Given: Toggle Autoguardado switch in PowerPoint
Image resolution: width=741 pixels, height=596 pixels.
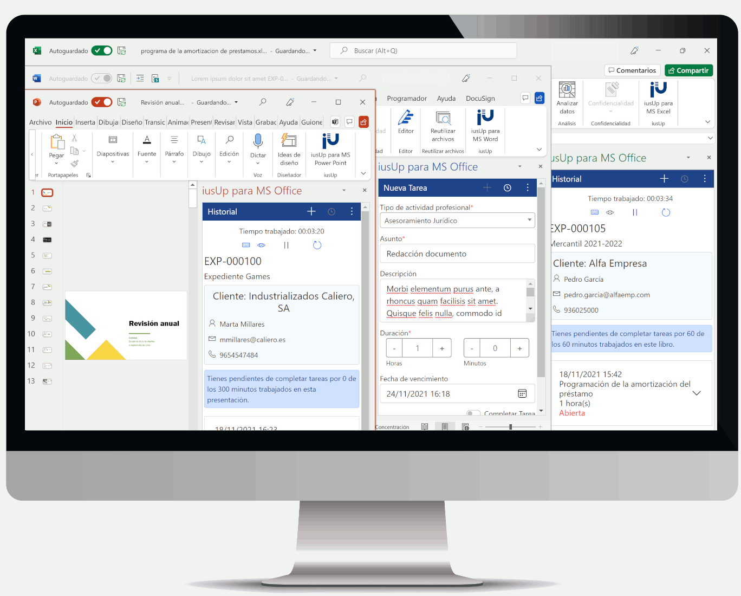Looking at the screenshot, I should tap(102, 102).
